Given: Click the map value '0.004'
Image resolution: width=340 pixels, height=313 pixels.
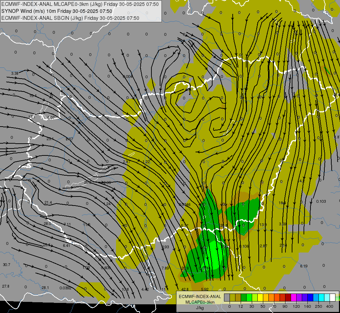Looking at the screenshot, I should click(x=127, y=77).
